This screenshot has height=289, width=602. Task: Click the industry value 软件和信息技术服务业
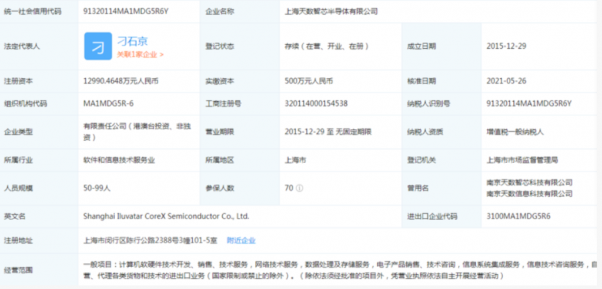click(120, 160)
